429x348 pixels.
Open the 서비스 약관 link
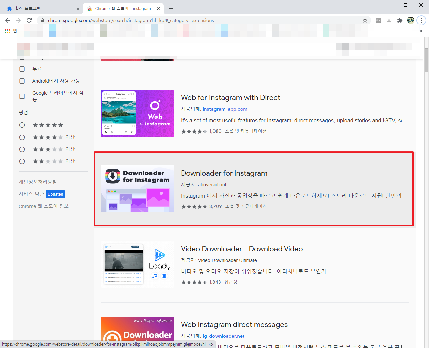point(32,194)
